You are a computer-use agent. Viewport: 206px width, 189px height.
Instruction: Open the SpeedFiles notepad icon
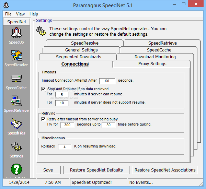tap(16, 123)
